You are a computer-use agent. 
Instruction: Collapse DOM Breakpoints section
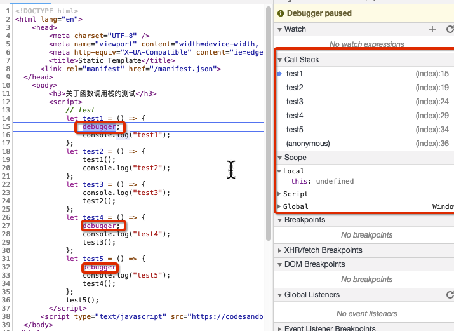click(x=279, y=265)
